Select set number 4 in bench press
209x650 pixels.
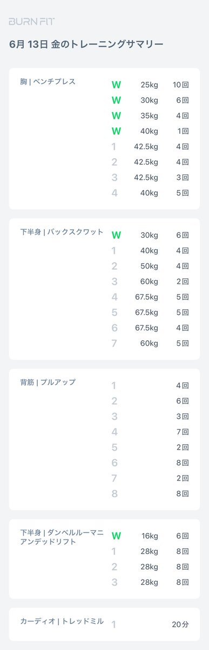(114, 193)
